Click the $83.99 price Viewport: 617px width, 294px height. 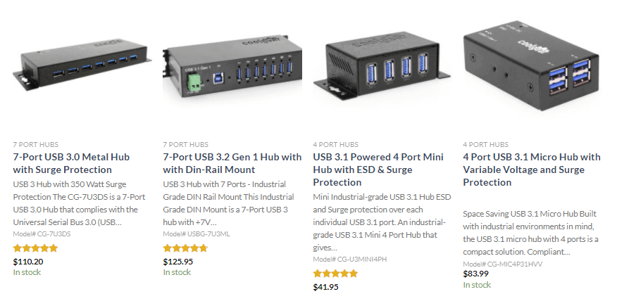tap(477, 274)
